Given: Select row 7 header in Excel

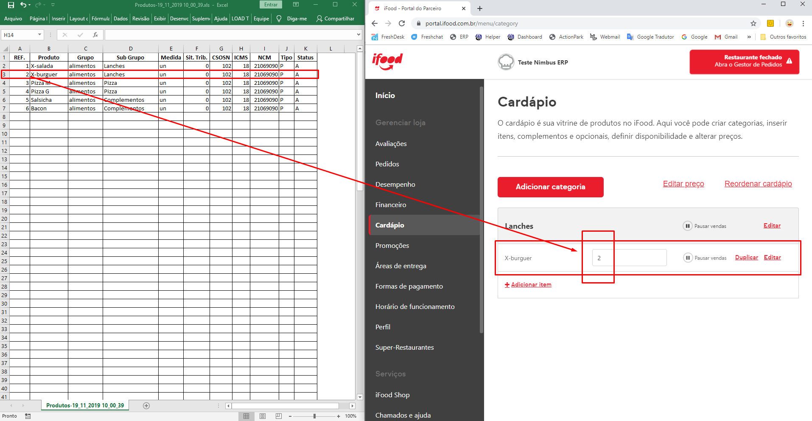Looking at the screenshot, I should [x=4, y=108].
